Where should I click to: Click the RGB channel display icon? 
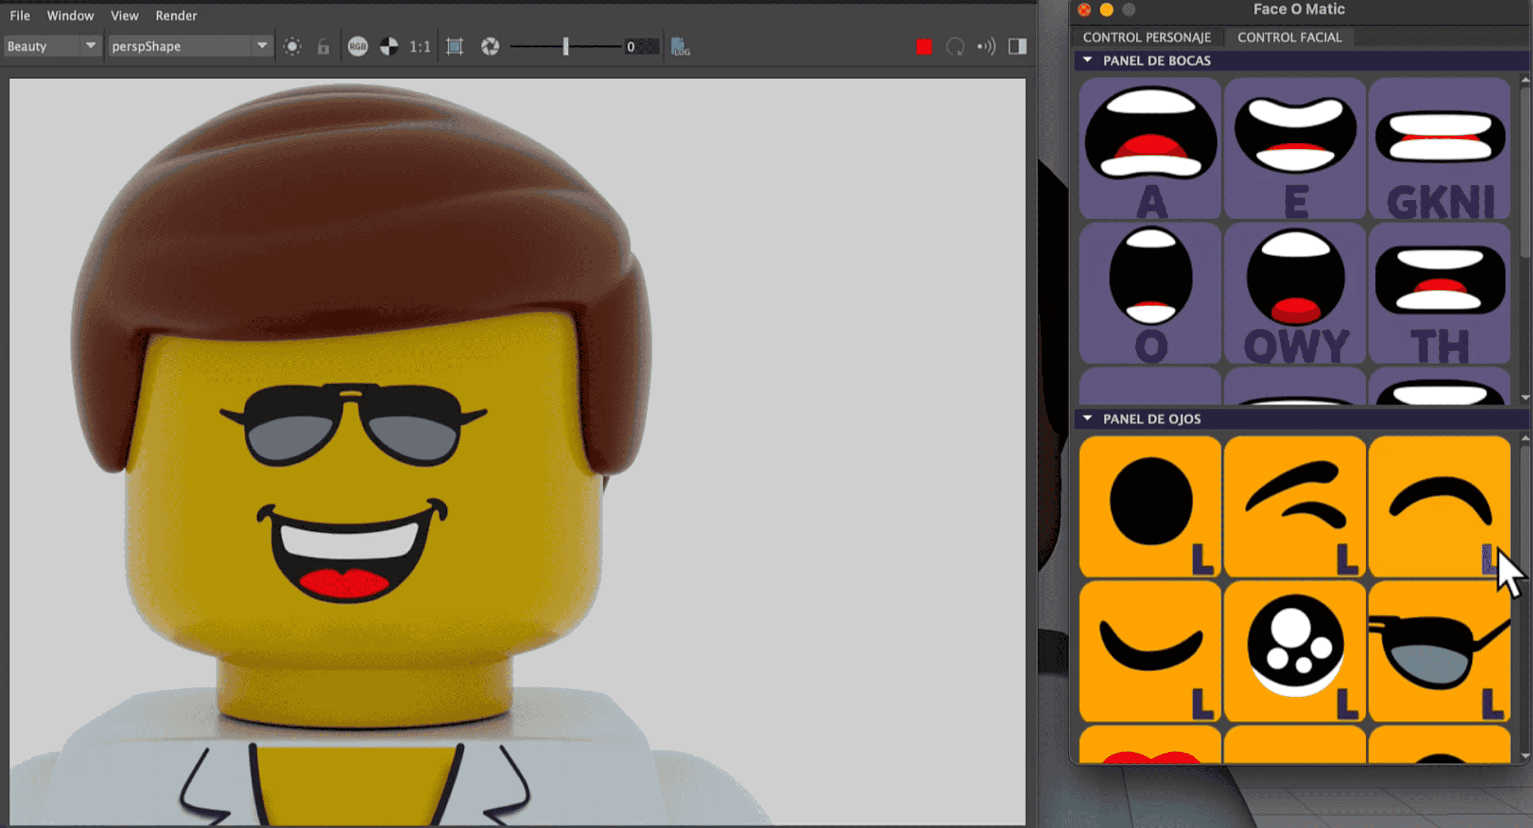(358, 47)
